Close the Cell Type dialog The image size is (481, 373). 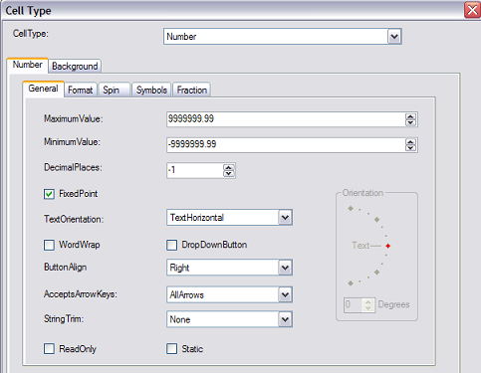pos(472,10)
